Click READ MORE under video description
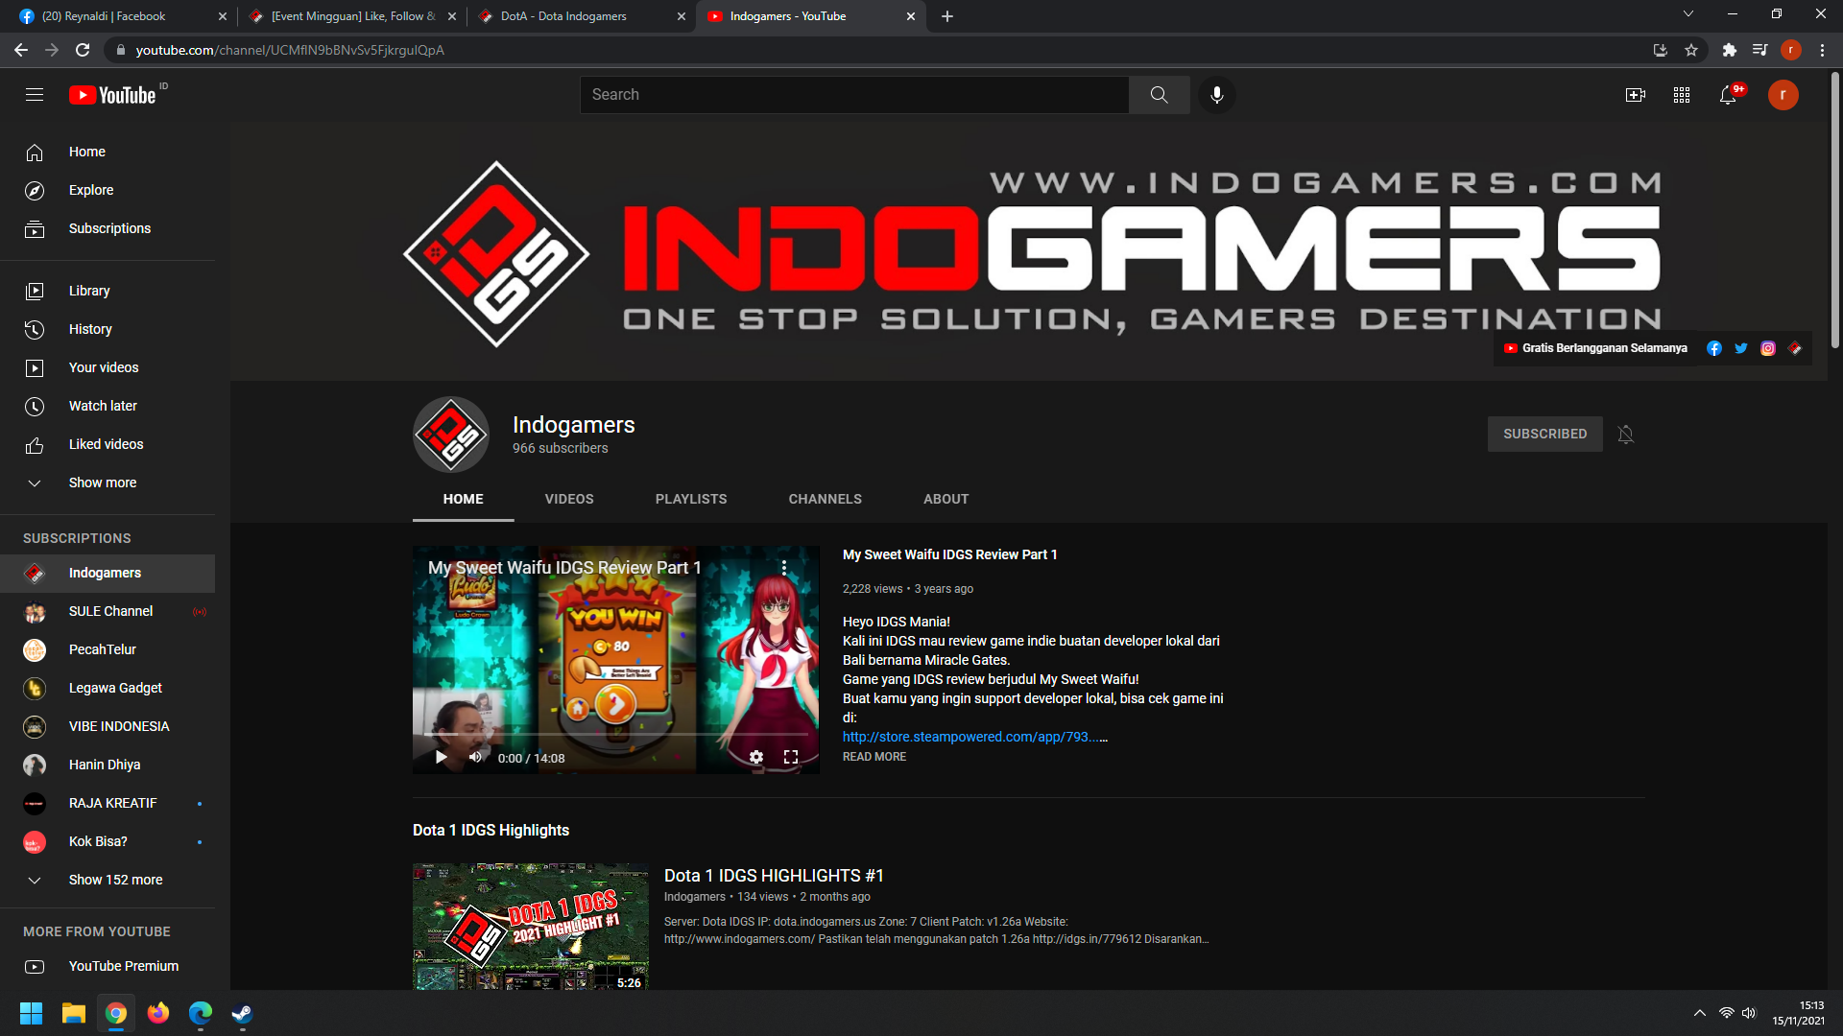The image size is (1843, 1036). pos(874,757)
